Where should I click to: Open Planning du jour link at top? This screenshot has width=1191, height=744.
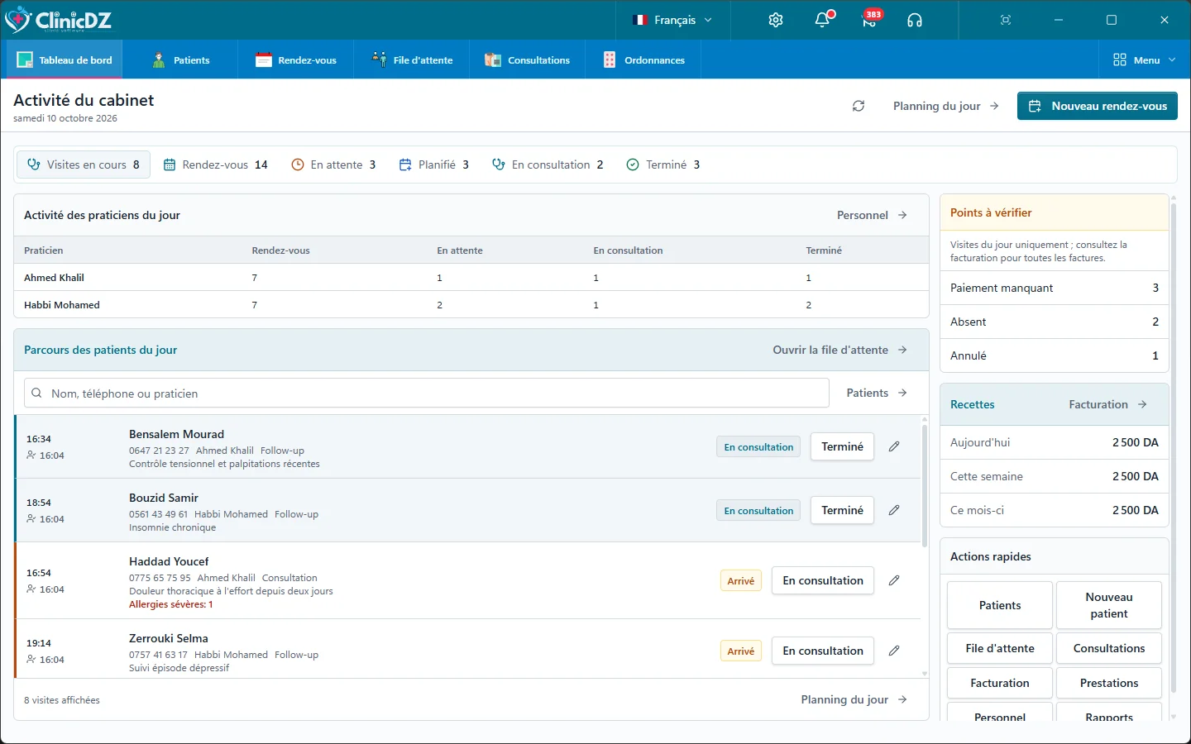click(946, 106)
